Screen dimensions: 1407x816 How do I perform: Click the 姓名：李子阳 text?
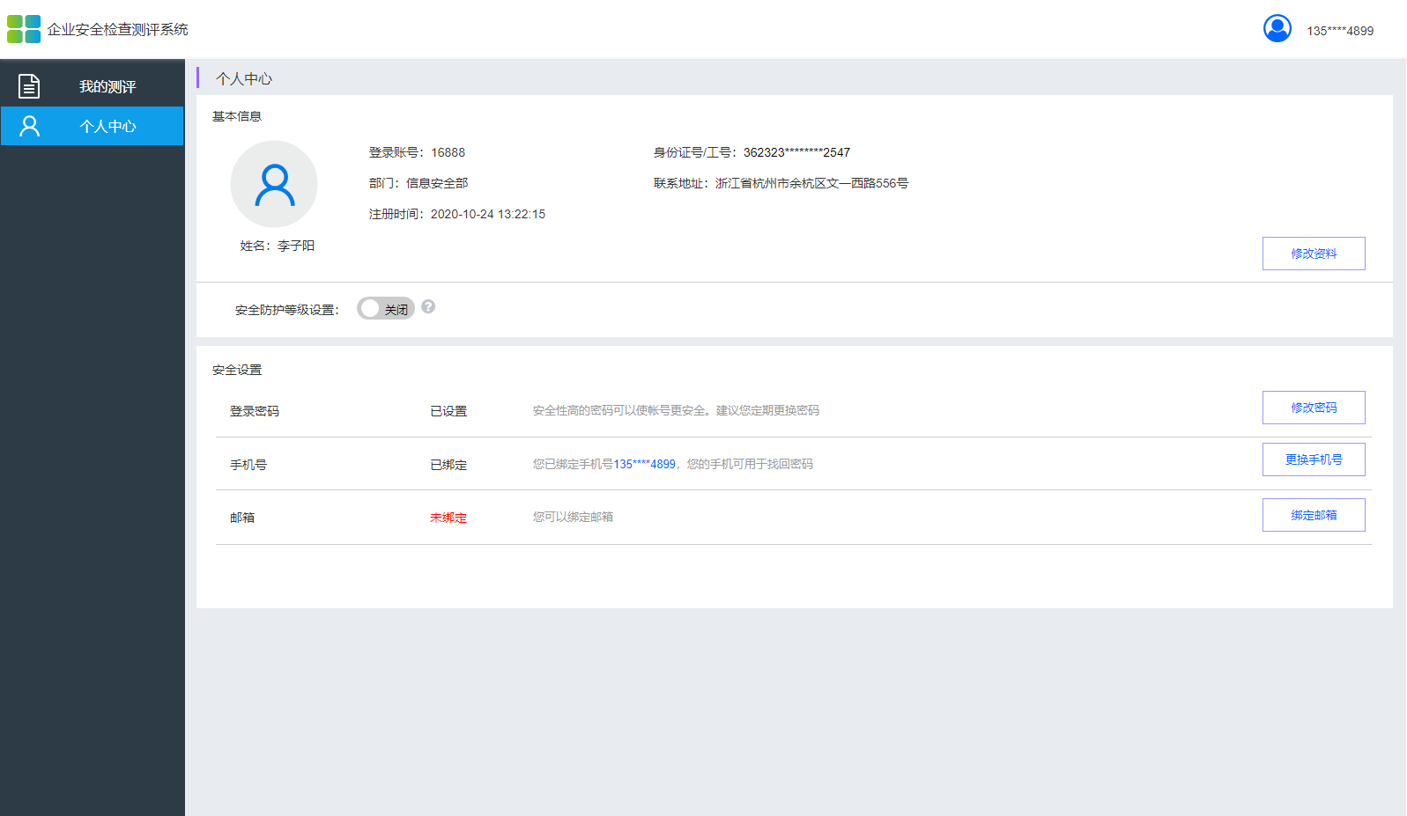point(278,246)
